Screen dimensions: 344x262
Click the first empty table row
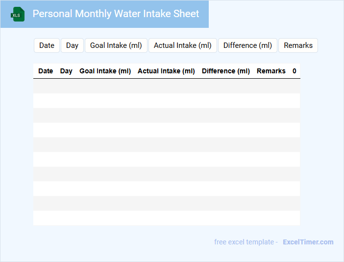[x=167, y=86]
